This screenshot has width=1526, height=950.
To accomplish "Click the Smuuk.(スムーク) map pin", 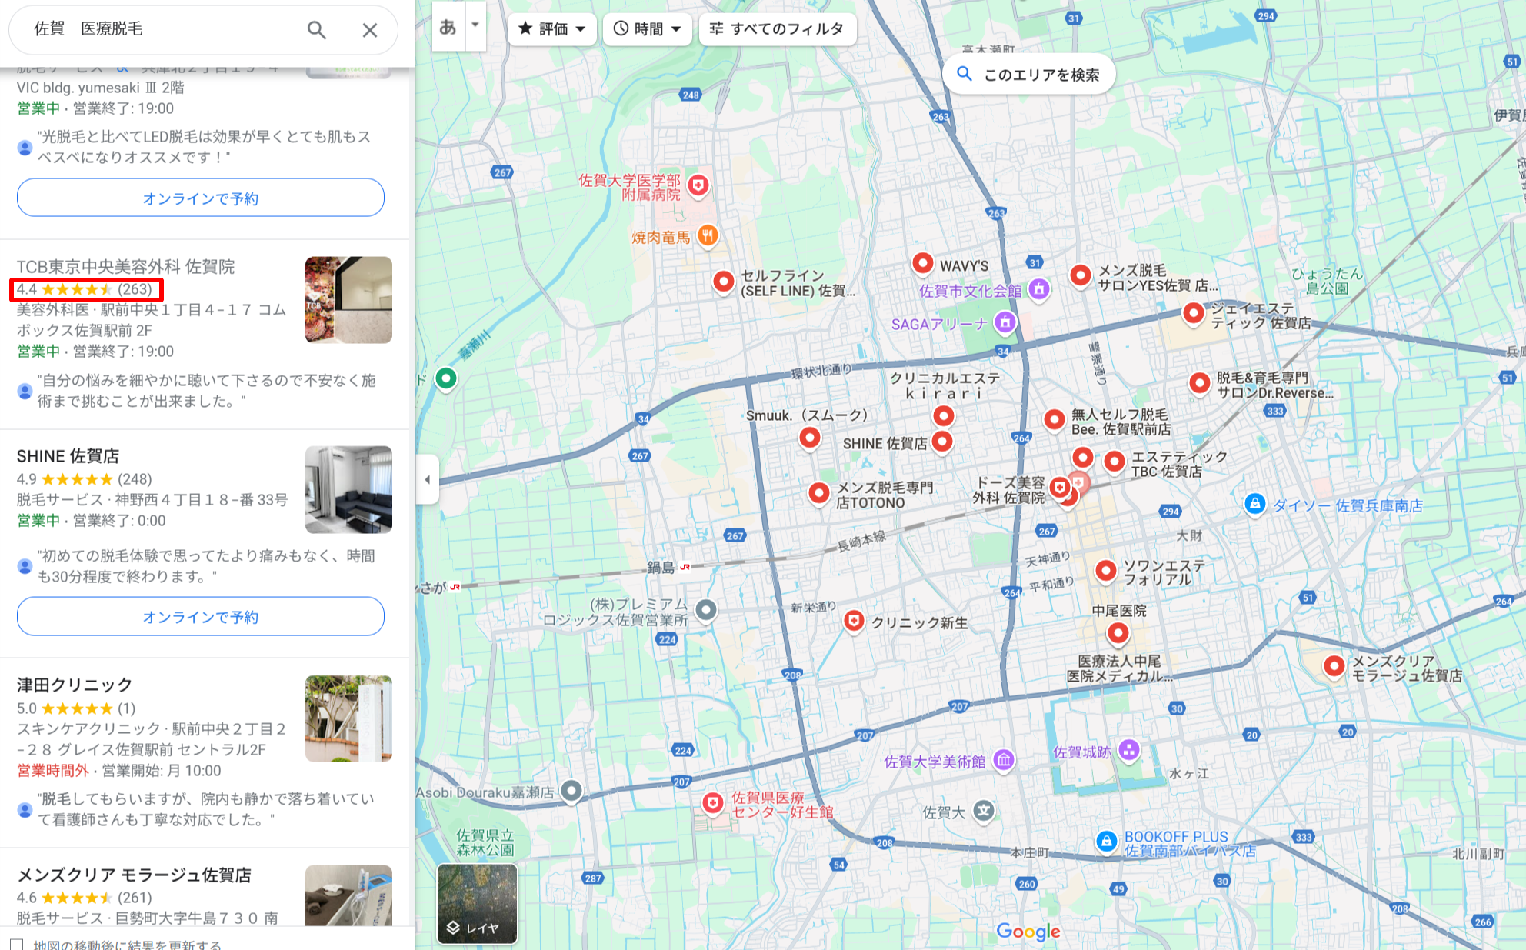I will (809, 438).
